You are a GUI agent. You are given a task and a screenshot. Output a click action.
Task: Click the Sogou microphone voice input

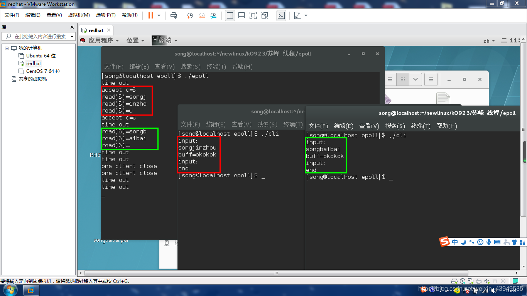coord(489,242)
